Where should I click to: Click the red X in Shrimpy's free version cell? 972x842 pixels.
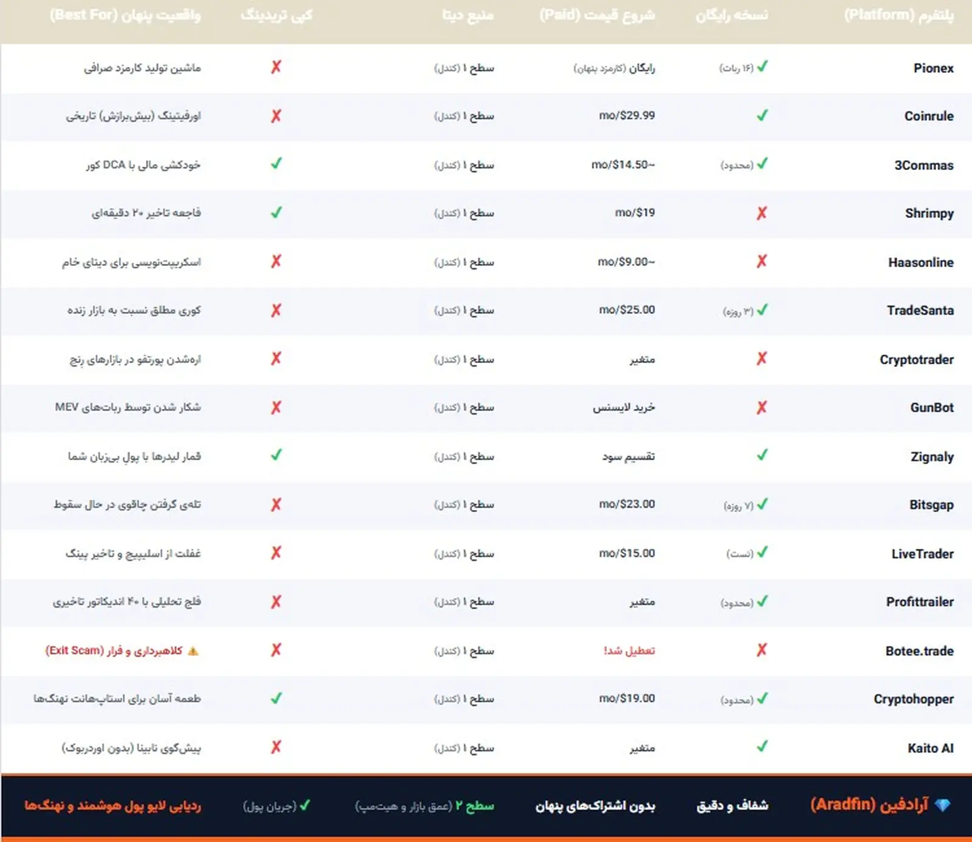click(762, 213)
